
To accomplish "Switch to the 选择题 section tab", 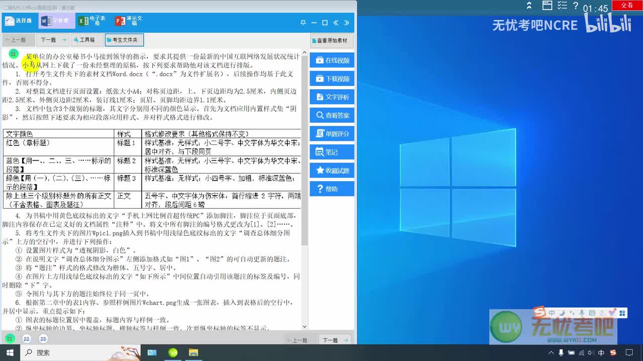I will [19, 21].
